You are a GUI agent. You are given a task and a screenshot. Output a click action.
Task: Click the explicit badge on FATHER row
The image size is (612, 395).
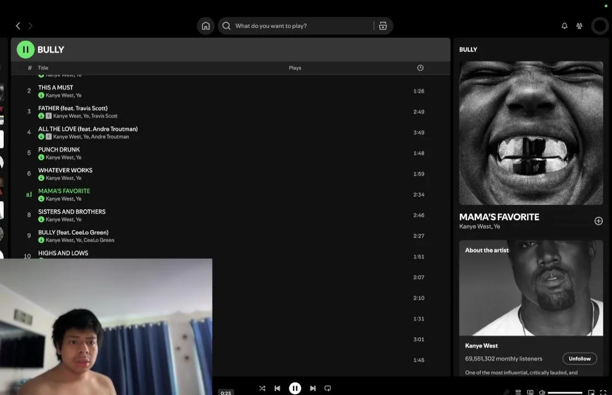[x=48, y=116]
